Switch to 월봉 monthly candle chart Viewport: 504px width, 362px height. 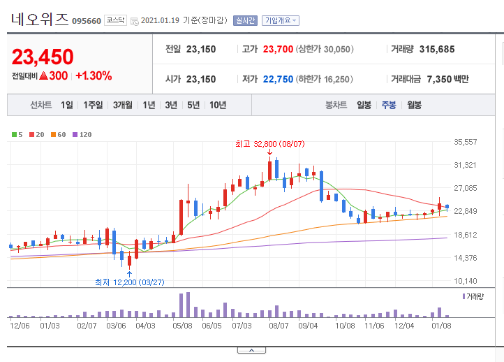tap(414, 105)
